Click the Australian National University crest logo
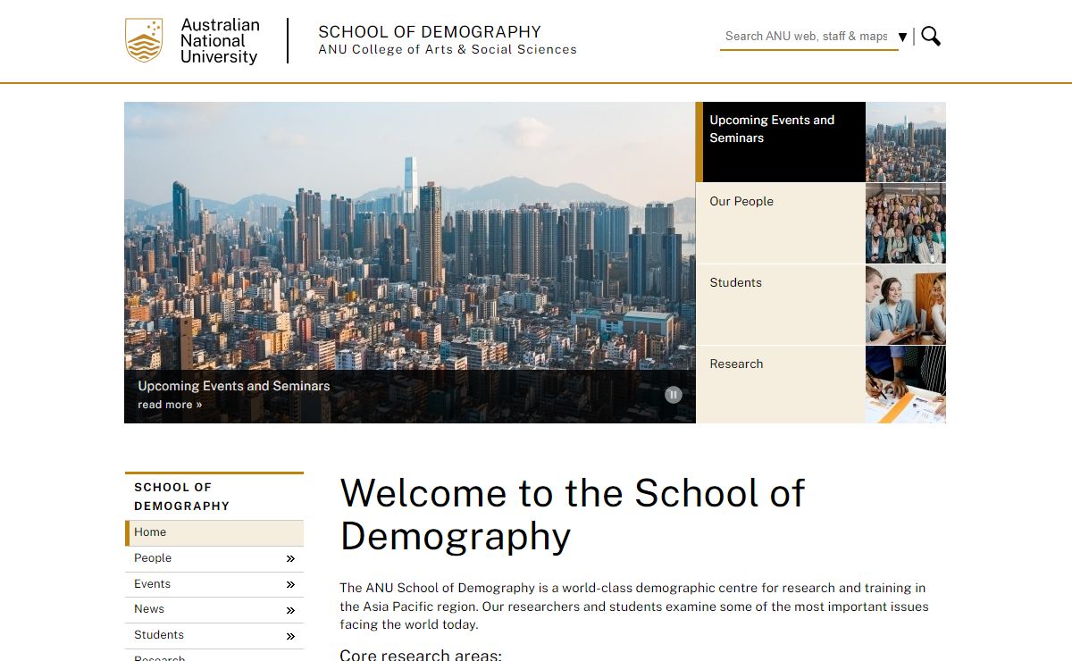The image size is (1072, 661). [x=144, y=40]
